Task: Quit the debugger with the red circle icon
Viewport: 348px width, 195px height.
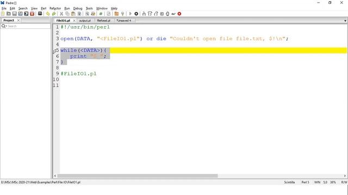Action: pos(179,14)
